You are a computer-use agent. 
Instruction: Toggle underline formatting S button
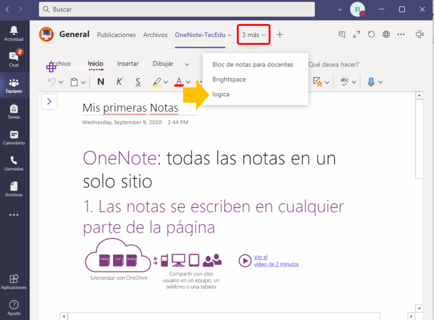tap(138, 82)
